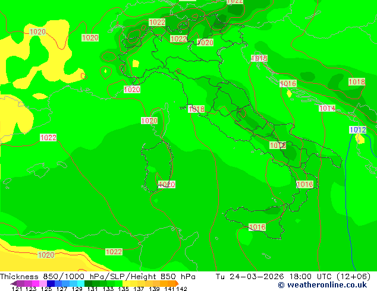377x291 pixels.
Task: Click the 121 legend value
Action: pyautogui.click(x=17, y=289)
